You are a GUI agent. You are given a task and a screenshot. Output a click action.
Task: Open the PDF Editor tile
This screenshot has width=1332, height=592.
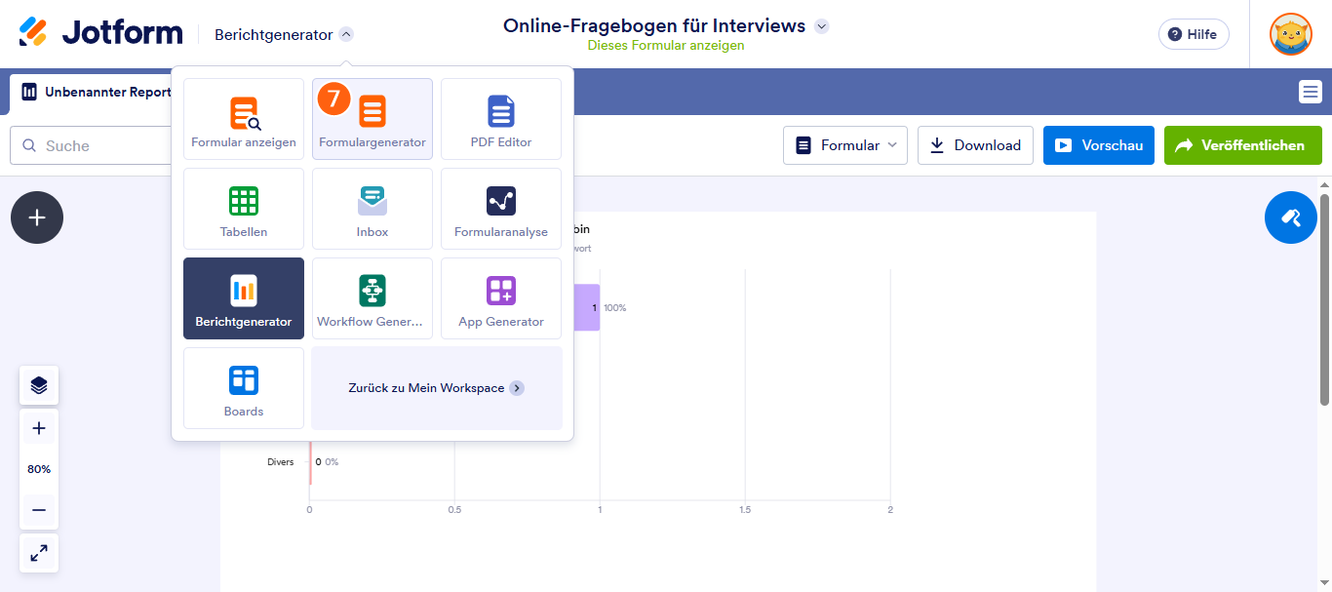click(x=501, y=119)
